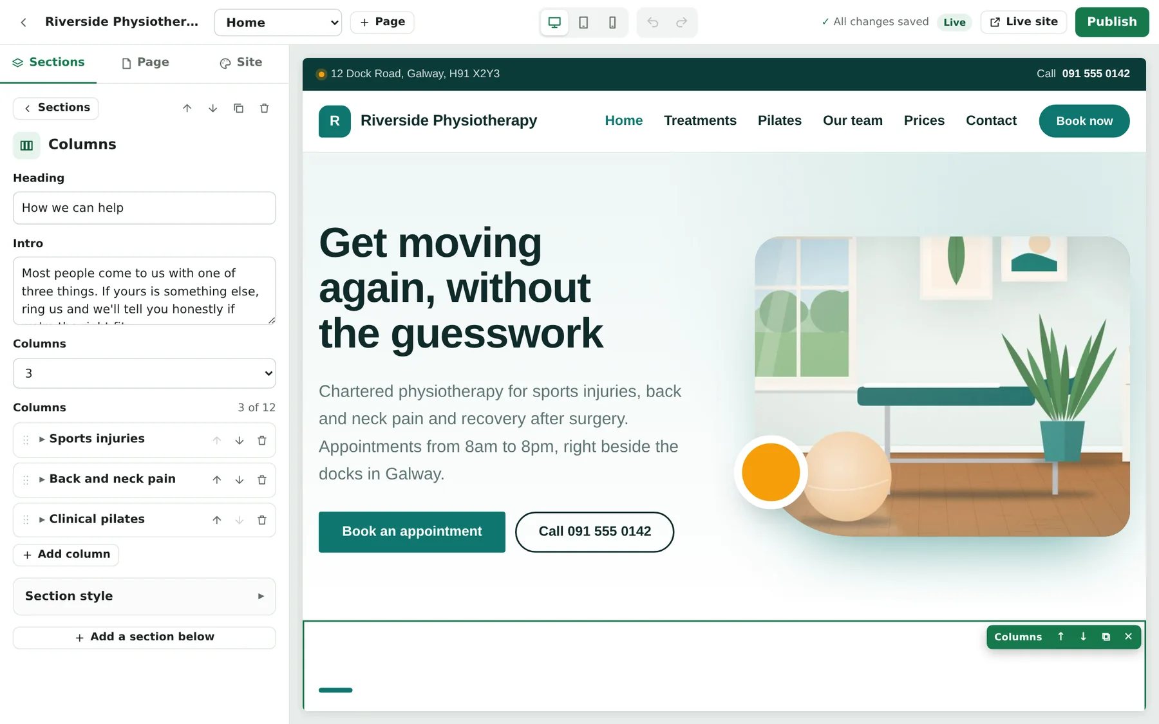
Task: Delete the Columns section in sidebar
Action: point(265,108)
